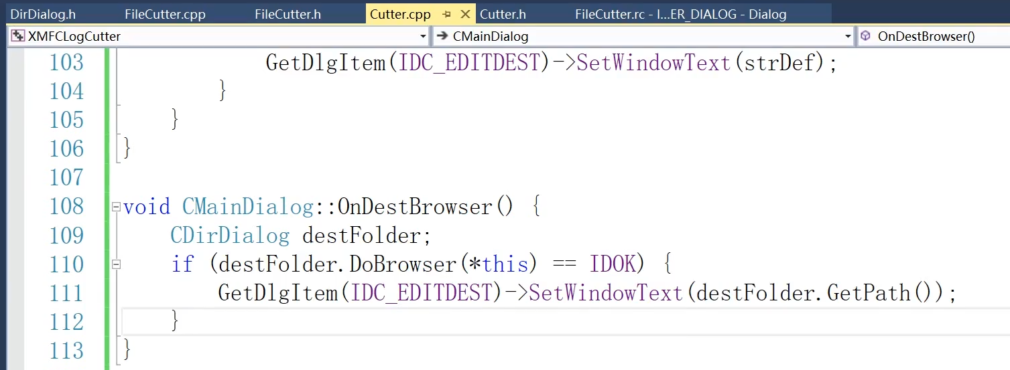The width and height of the screenshot is (1010, 370).
Task: Click line number 109 in the margin
Action: pos(66,236)
